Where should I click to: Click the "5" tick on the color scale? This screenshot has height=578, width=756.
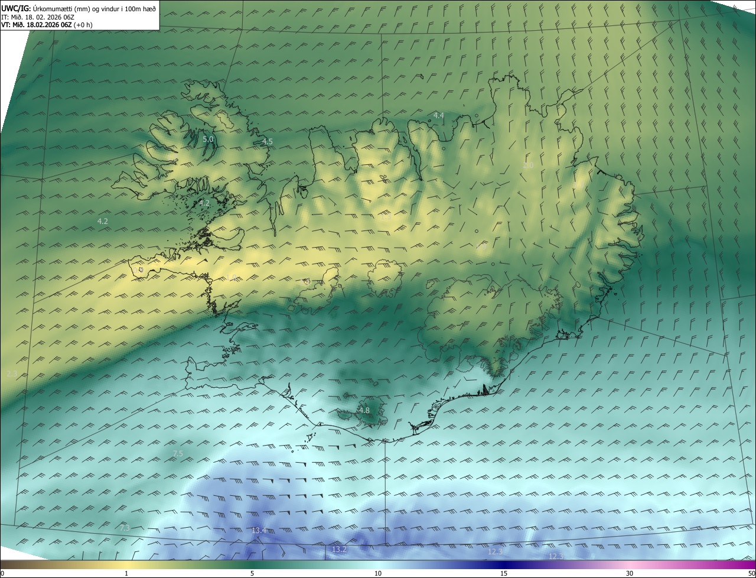pos(252,573)
